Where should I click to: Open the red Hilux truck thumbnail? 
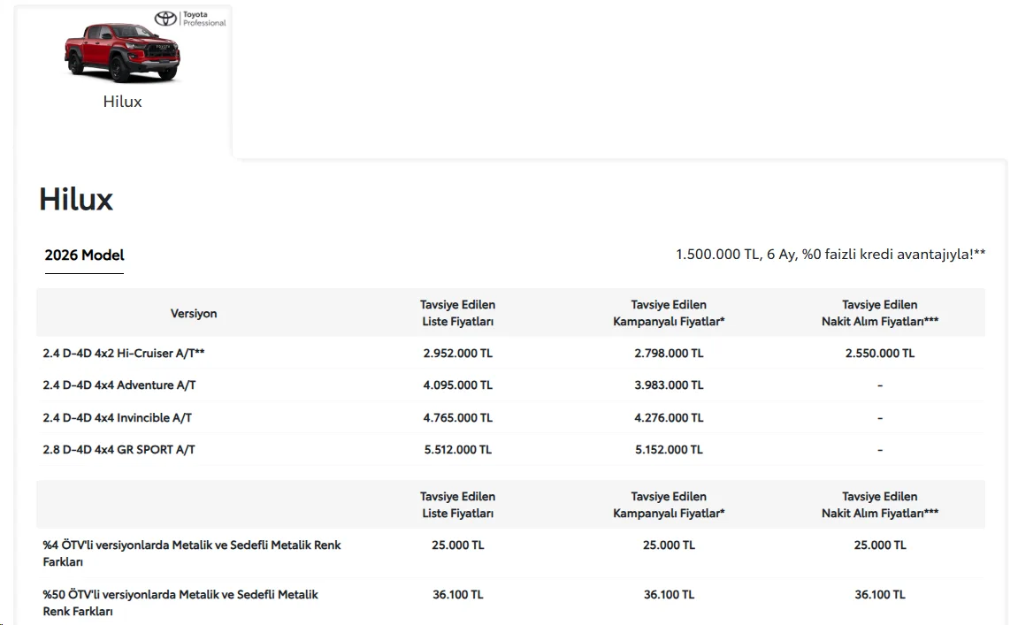coord(122,52)
